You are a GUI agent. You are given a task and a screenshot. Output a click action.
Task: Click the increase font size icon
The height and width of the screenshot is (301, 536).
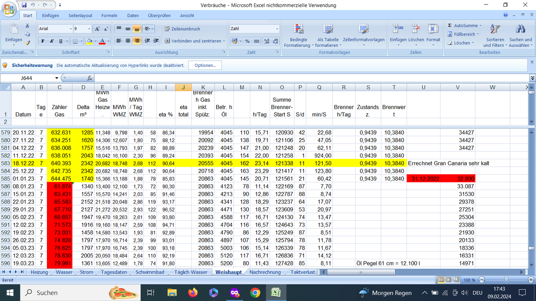97,29
